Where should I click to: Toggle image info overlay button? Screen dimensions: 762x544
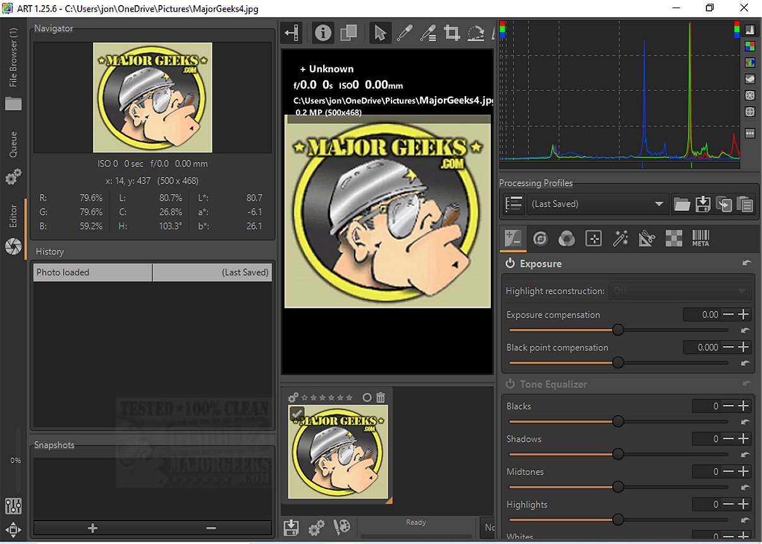pyautogui.click(x=323, y=33)
